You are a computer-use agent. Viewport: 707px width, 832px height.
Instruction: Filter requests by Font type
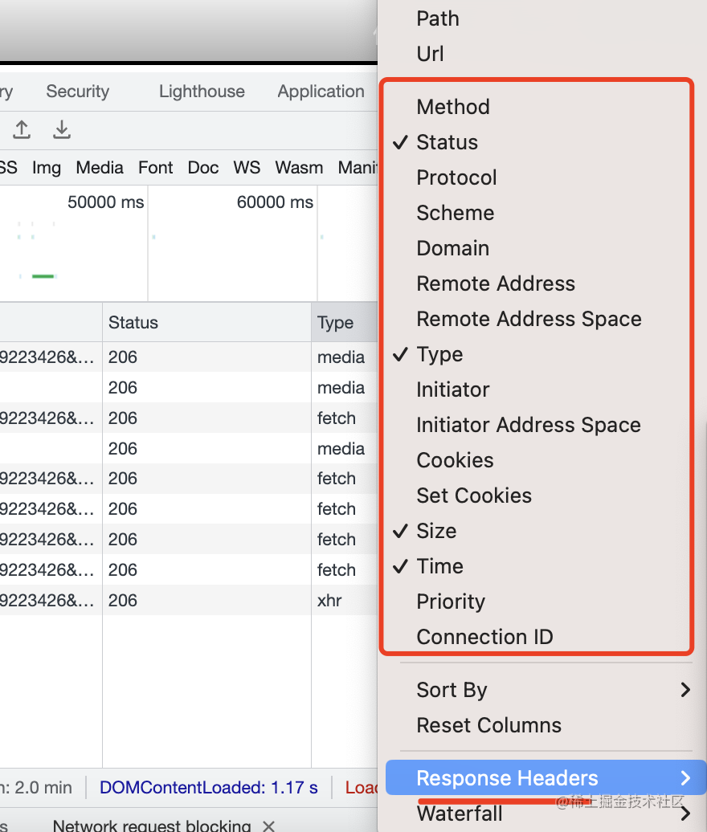pos(155,168)
